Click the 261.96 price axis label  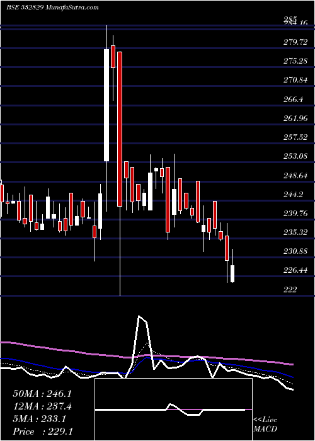[295, 118]
